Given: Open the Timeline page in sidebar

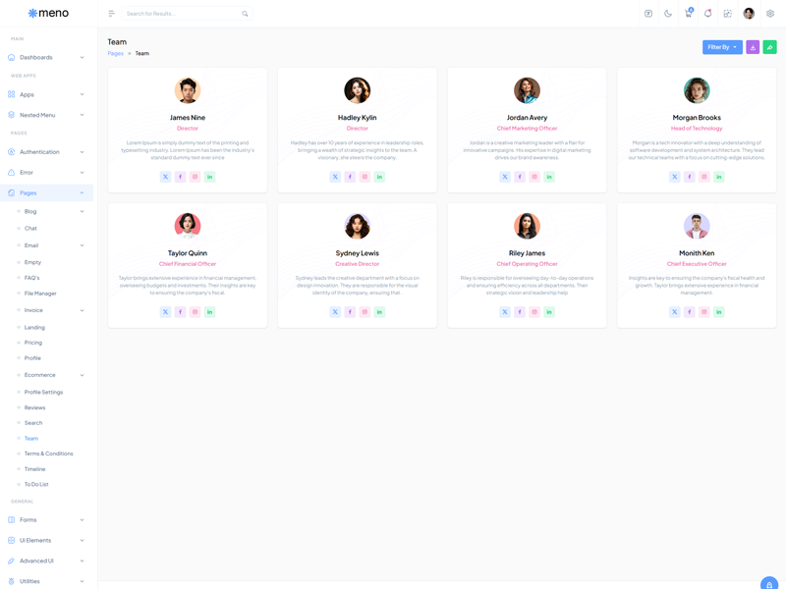Looking at the screenshot, I should pos(34,469).
